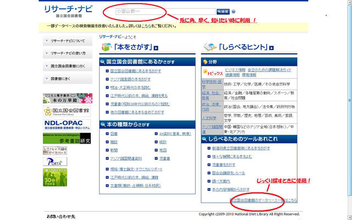Viewport: 352px width, 220px height.
Task: Click the 検索 search button
Action: click(223, 12)
